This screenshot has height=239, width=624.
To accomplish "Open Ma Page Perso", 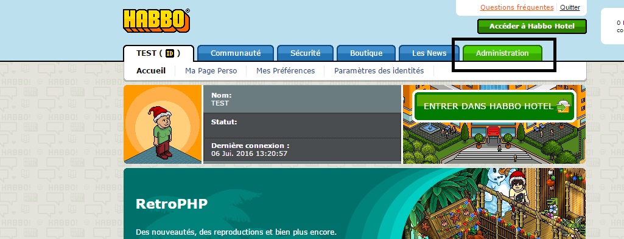I will [x=211, y=70].
